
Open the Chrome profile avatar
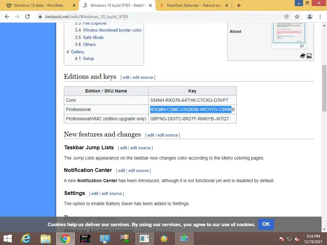click(x=310, y=17)
